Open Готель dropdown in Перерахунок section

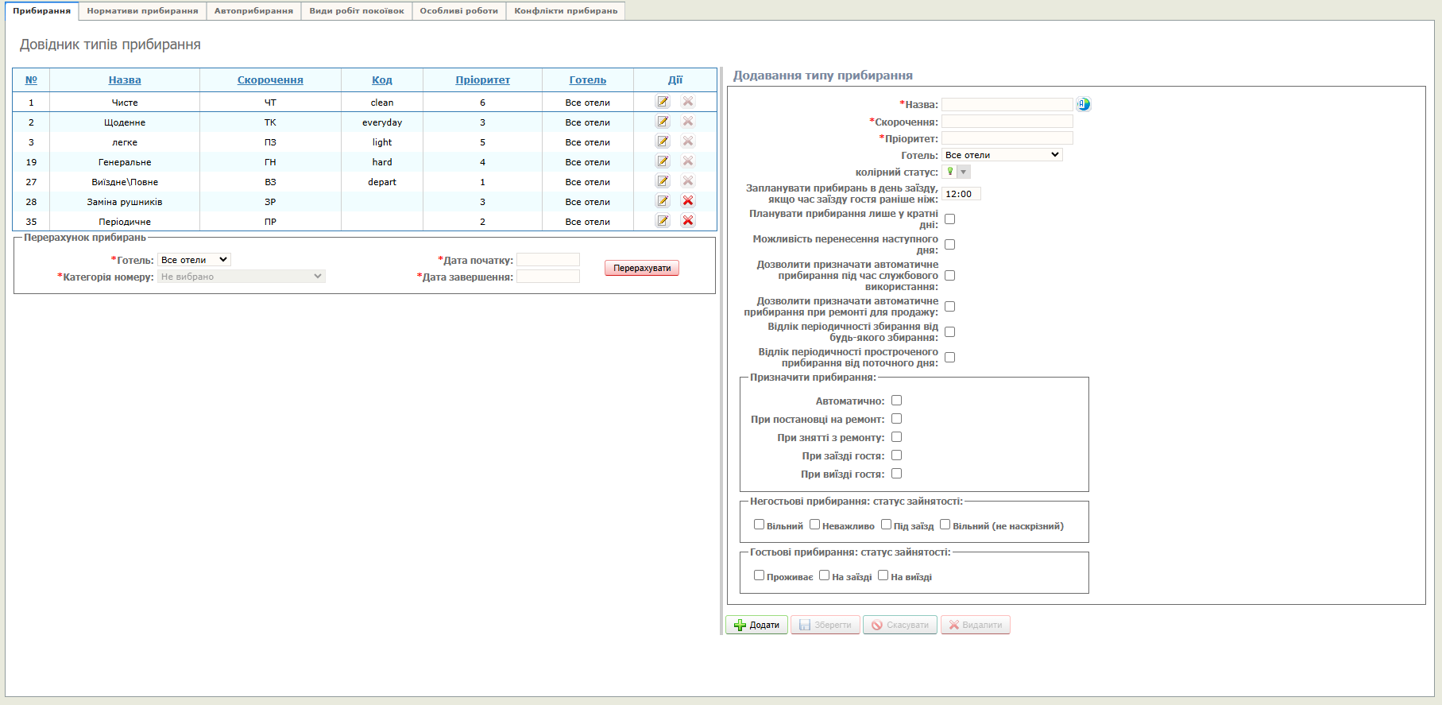[194, 260]
